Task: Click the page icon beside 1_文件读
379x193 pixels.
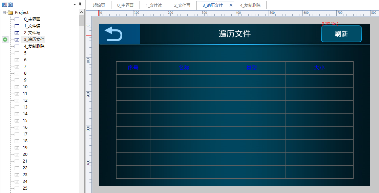Action: pyautogui.click(x=17, y=26)
